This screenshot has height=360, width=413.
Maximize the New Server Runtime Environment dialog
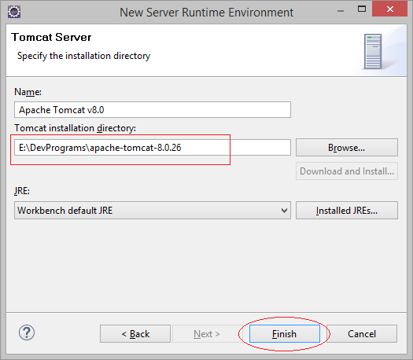(x=362, y=9)
